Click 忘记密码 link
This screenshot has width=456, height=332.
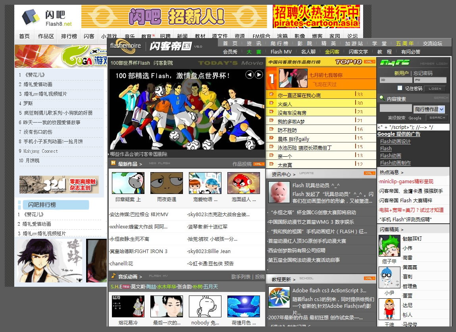(x=423, y=73)
